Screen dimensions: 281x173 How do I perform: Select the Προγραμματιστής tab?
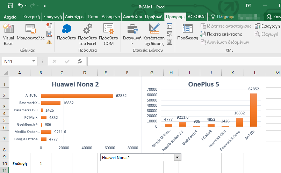(x=175, y=17)
